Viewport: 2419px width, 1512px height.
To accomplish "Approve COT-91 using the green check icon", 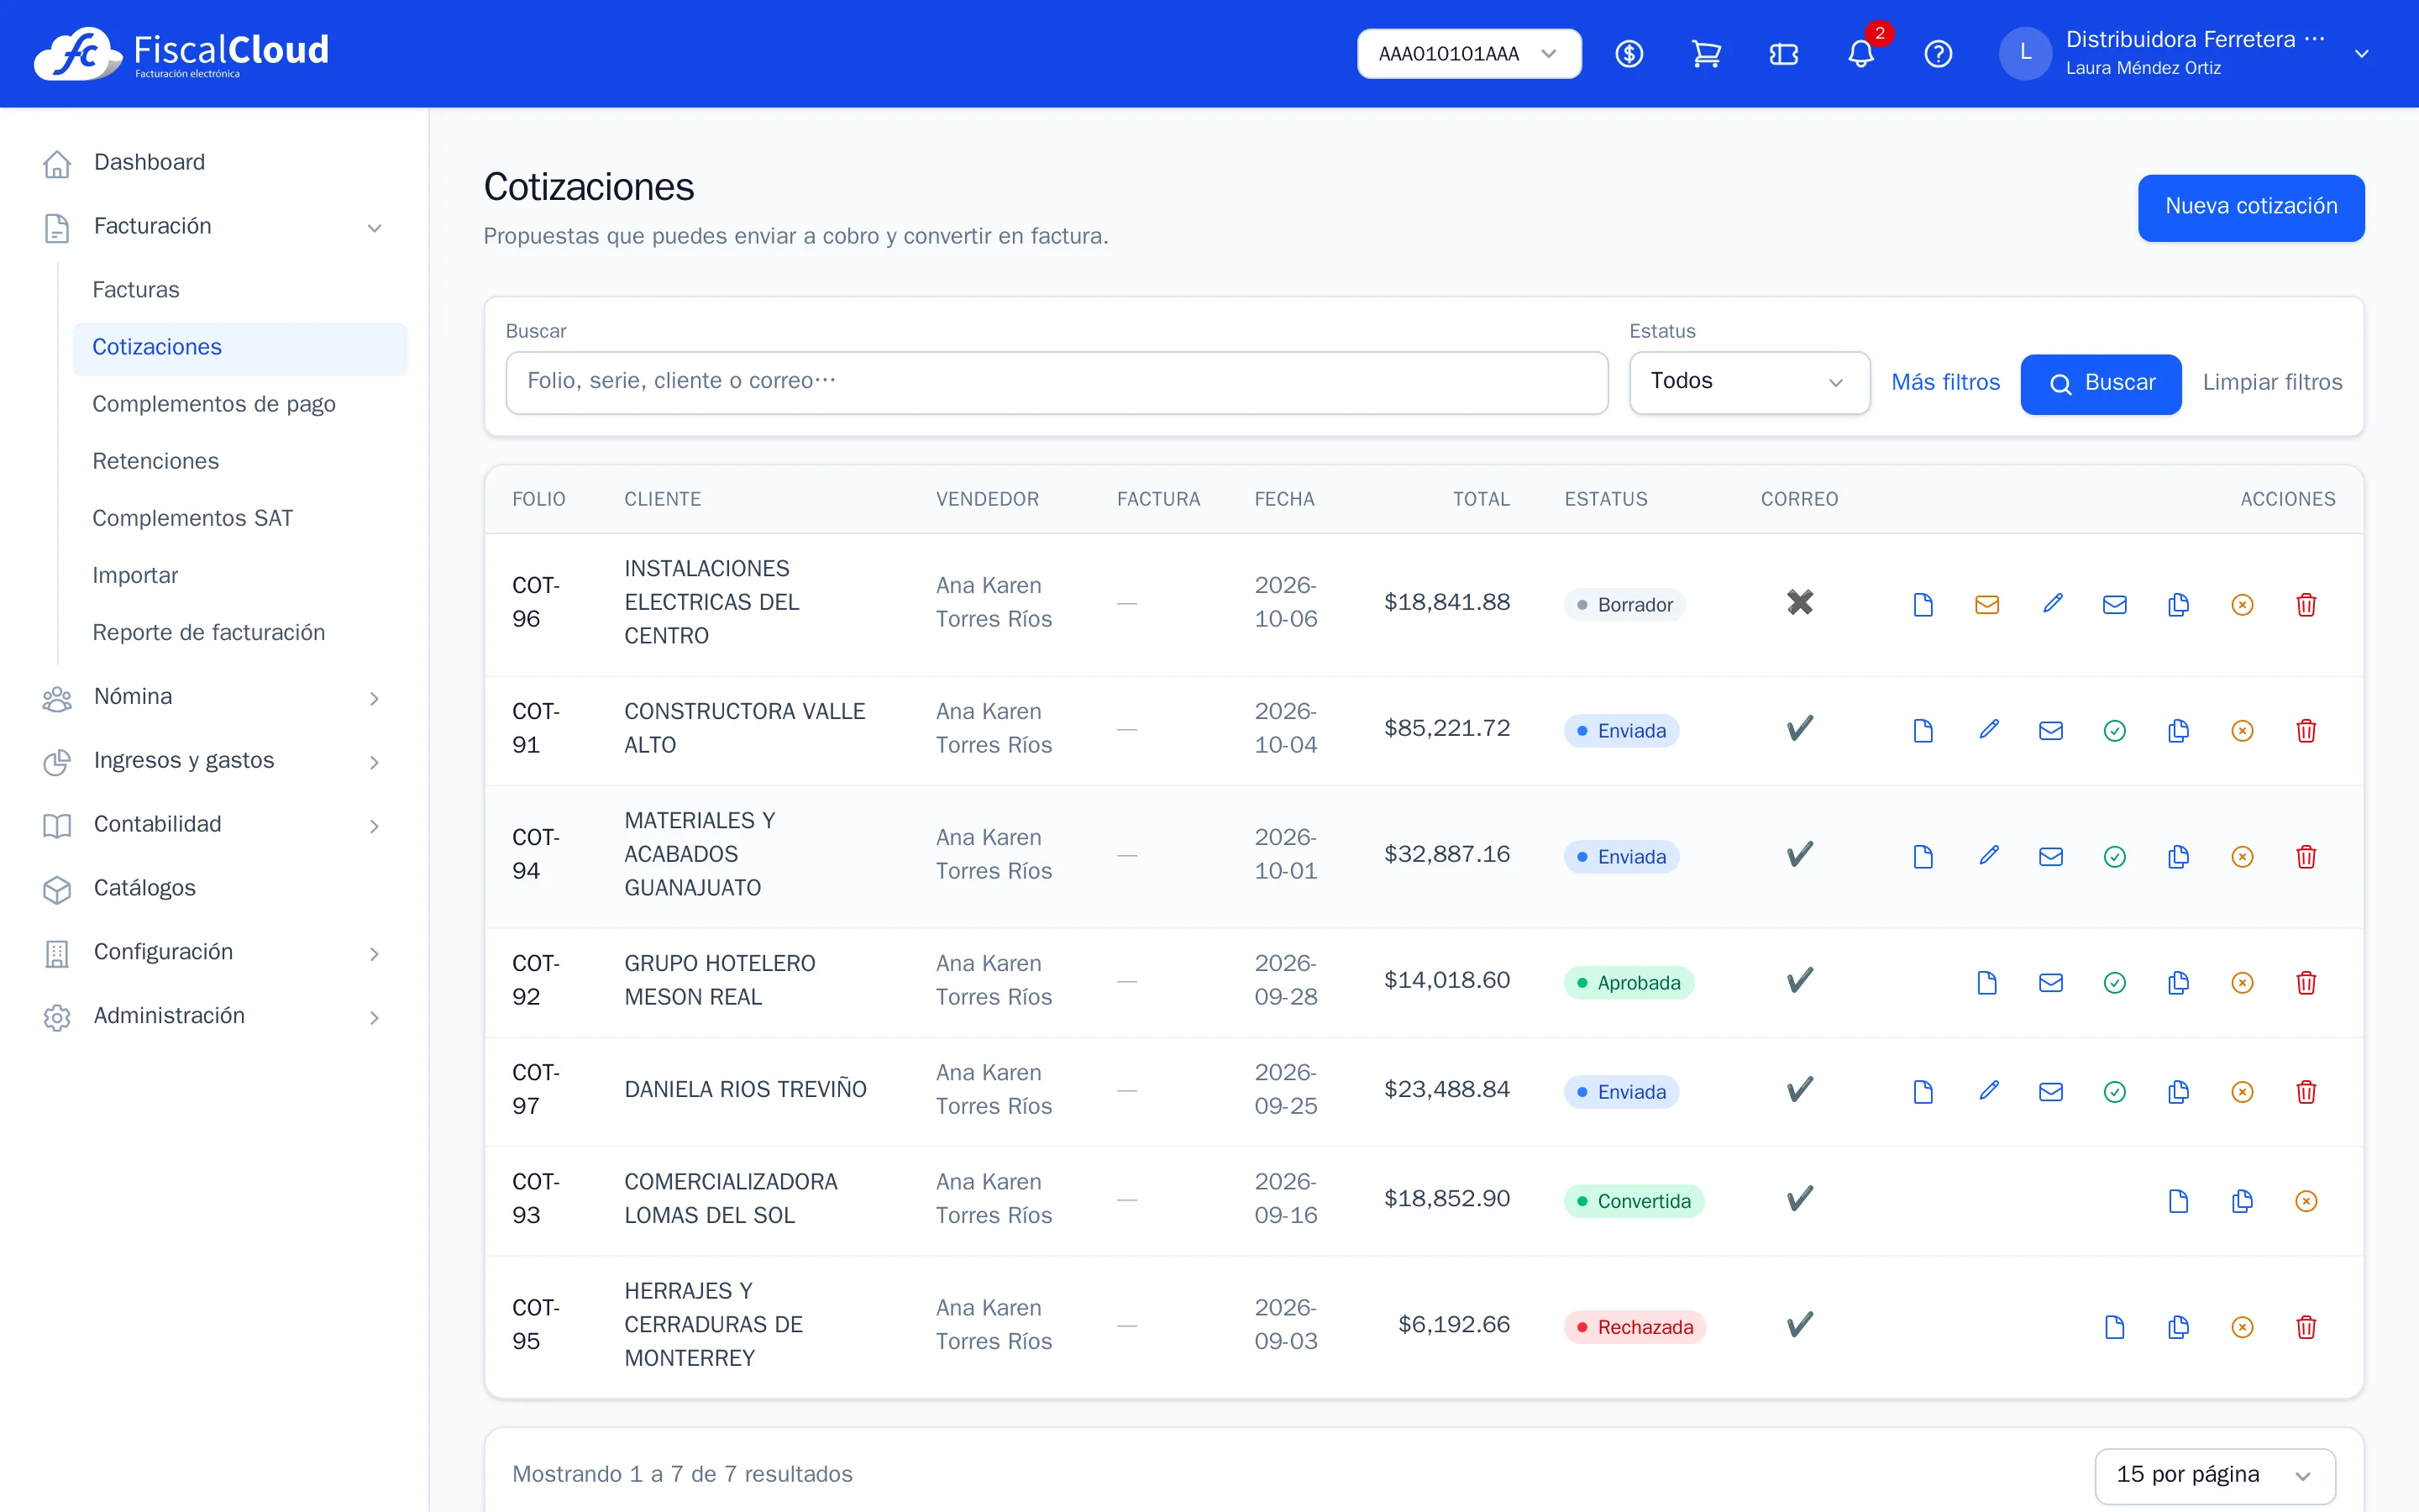I will (x=2115, y=731).
